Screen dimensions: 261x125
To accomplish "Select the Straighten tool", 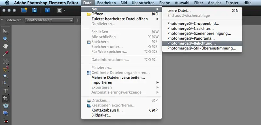I will coord(6,114).
